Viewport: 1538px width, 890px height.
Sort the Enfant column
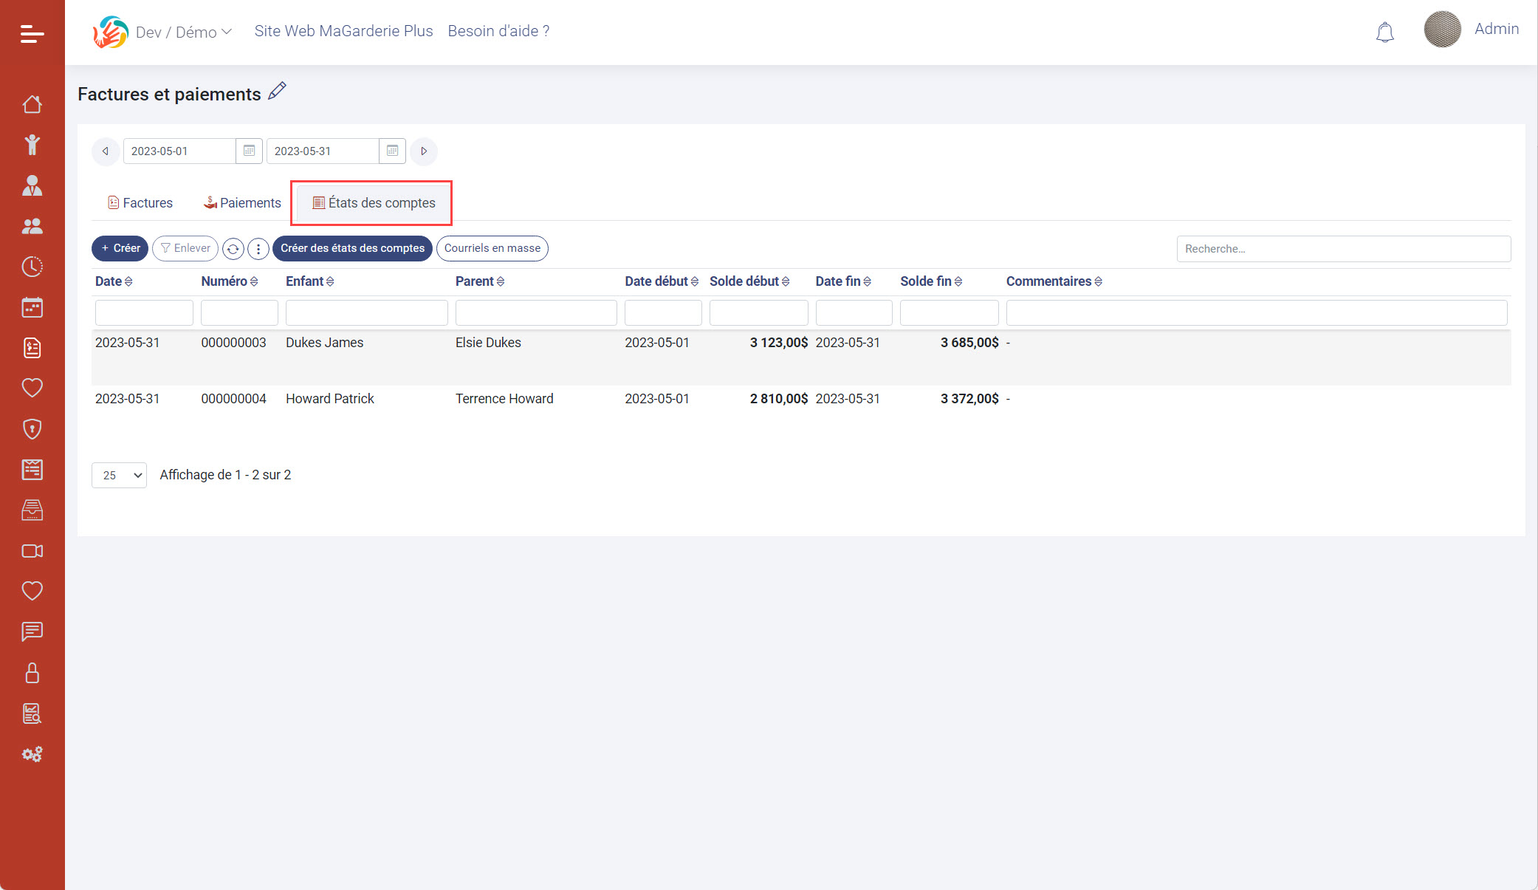coord(309,281)
